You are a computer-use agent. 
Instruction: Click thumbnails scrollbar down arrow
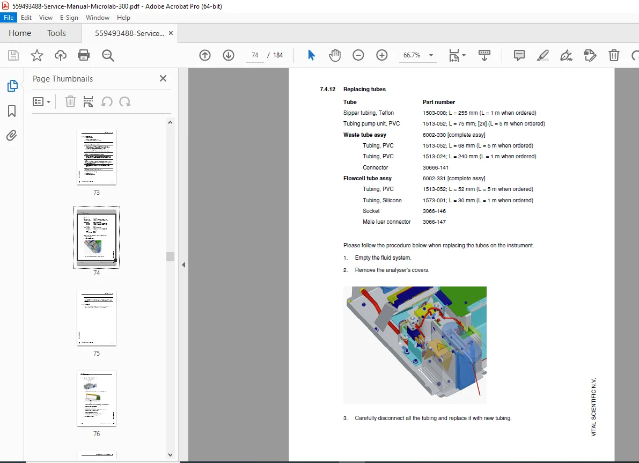coord(170,455)
